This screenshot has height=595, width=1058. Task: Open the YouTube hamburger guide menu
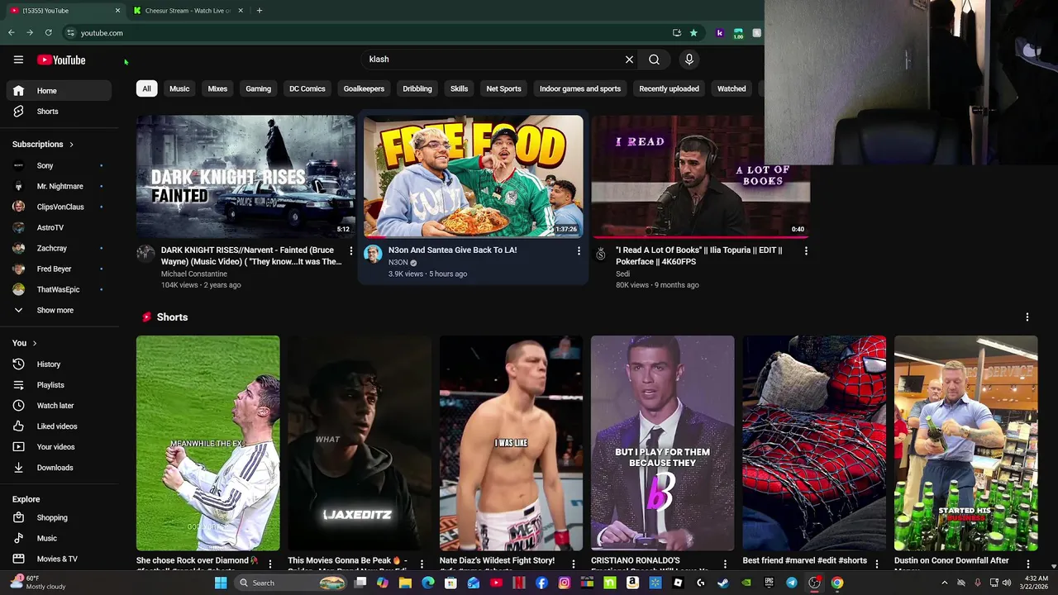pyautogui.click(x=18, y=59)
